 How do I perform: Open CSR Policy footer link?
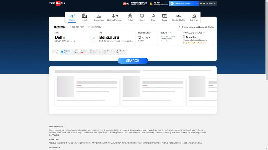tap(108, 143)
